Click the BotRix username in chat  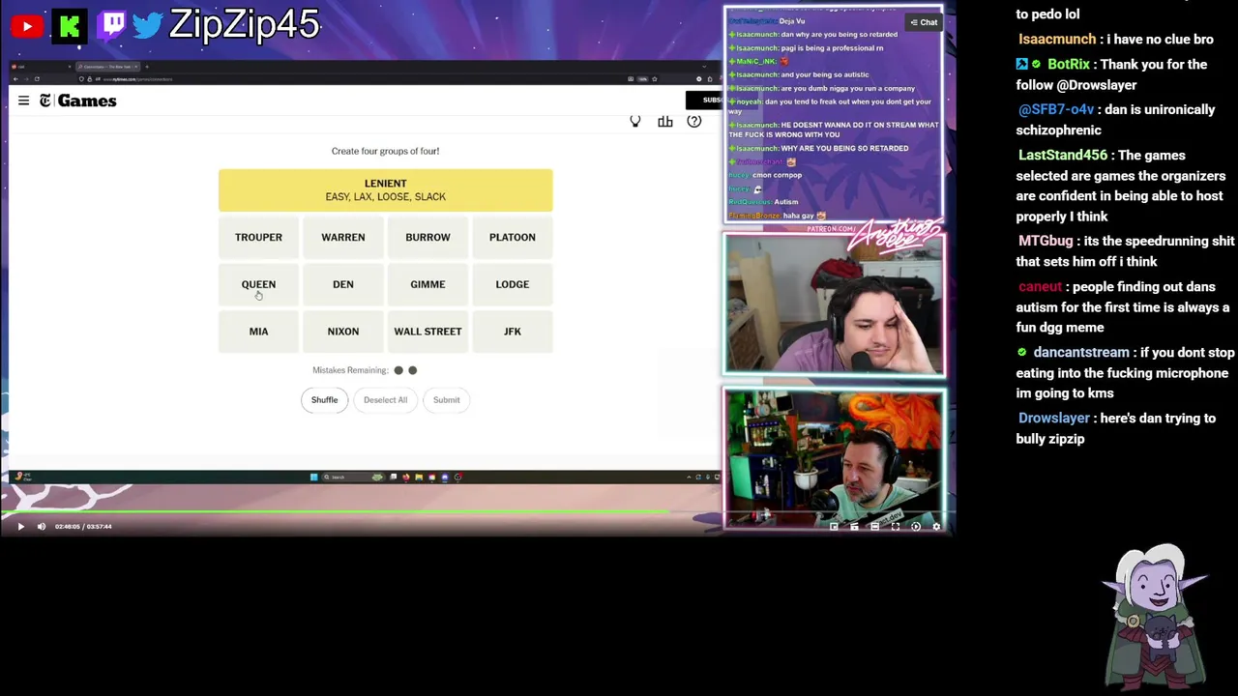coord(1069,65)
